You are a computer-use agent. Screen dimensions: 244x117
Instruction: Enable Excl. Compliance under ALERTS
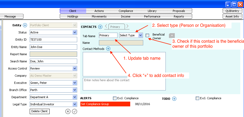tap(115, 98)
